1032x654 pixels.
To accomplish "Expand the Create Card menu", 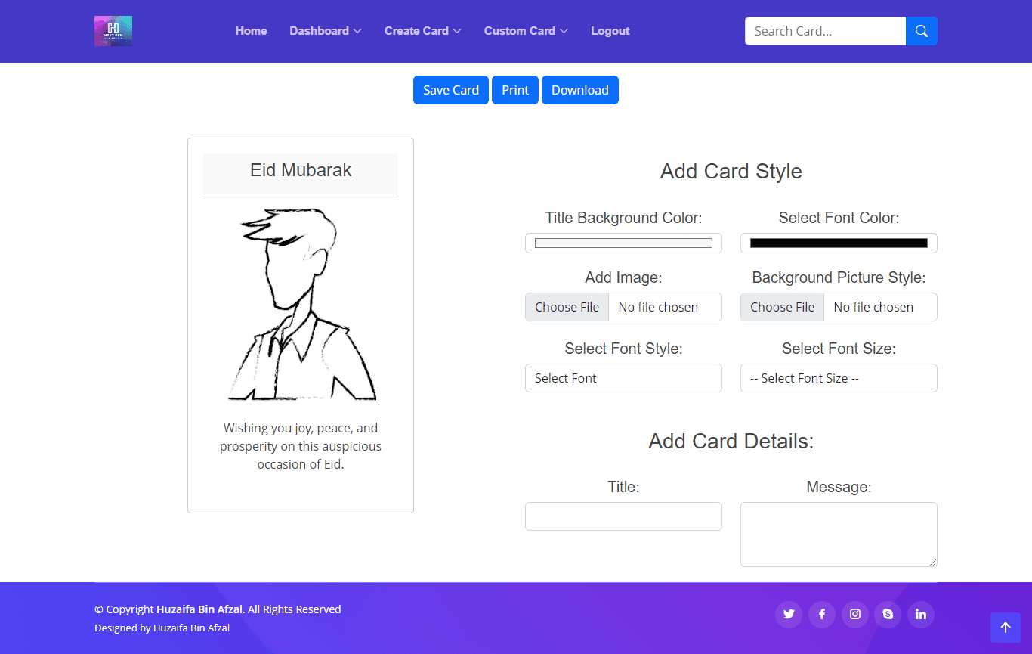I will (422, 31).
